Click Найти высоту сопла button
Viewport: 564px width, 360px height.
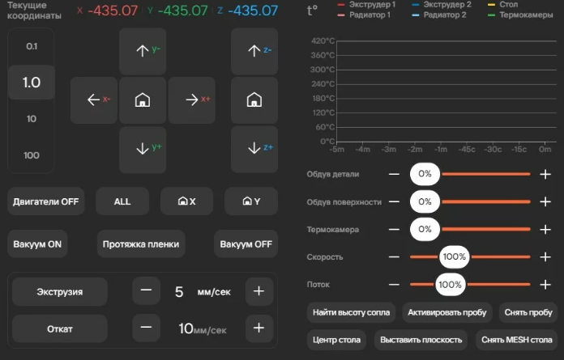(352, 312)
